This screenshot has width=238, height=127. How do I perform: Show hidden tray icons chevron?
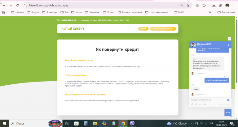[192, 123]
